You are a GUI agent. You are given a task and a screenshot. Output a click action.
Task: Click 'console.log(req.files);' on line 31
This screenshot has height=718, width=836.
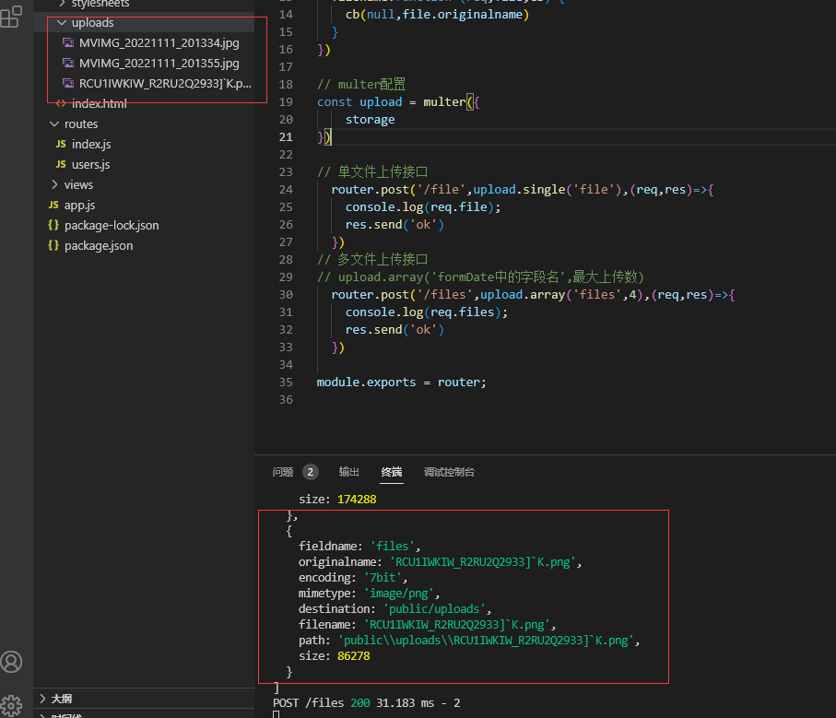tap(427, 312)
